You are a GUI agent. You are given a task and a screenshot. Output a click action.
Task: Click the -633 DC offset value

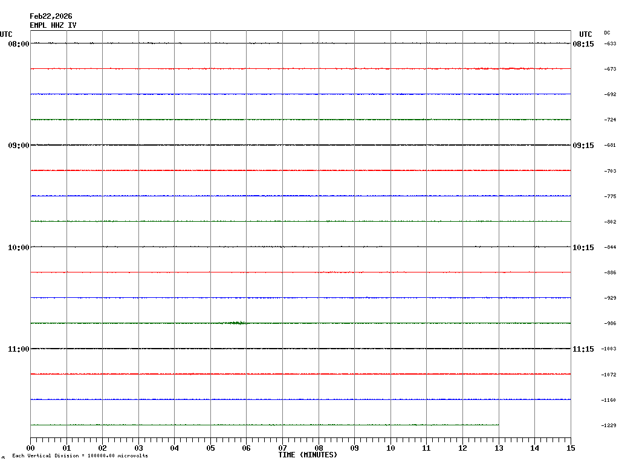pos(609,44)
